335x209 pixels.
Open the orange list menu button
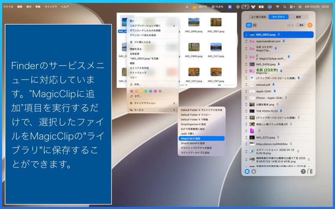point(310,25)
